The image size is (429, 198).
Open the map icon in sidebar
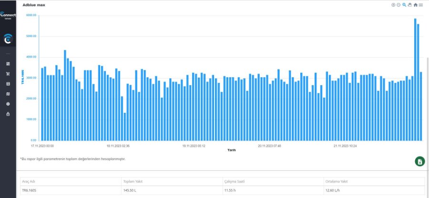8,94
